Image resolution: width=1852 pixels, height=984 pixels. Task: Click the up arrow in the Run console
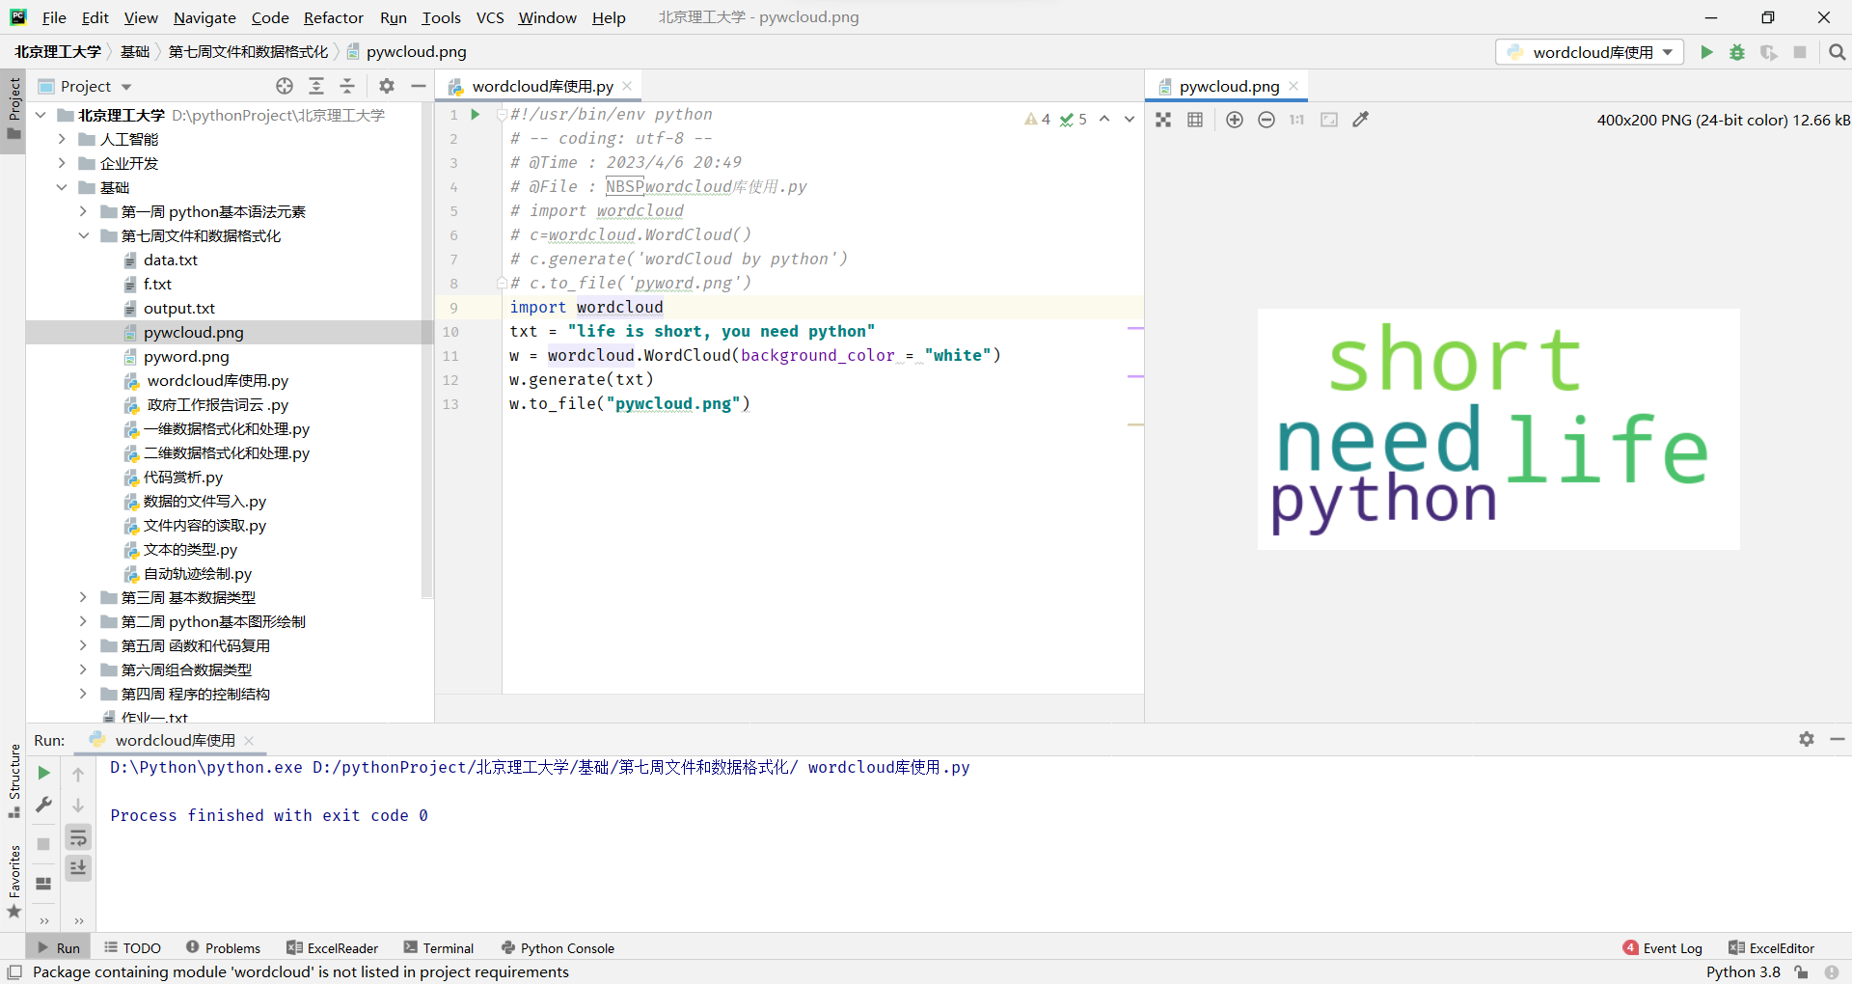[78, 774]
